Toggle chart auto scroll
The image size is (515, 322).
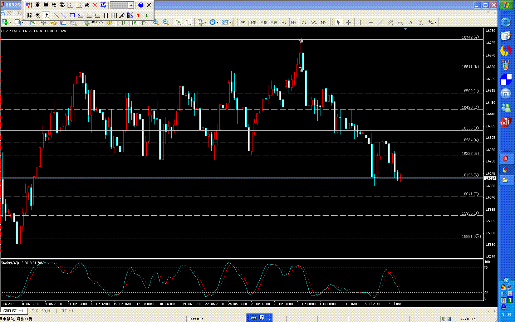178,22
